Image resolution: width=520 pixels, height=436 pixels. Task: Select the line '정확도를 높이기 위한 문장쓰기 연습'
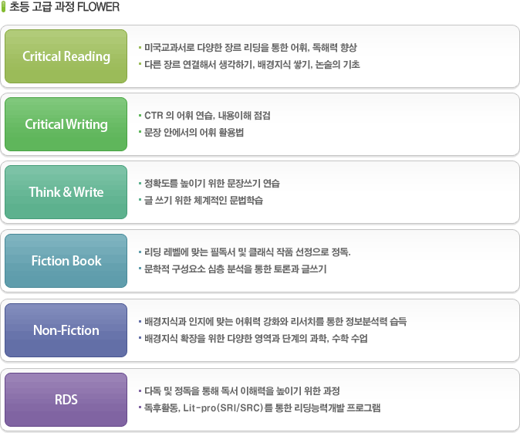coord(212,184)
